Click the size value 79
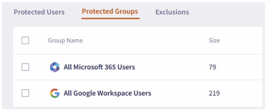Screen dimensions: 270x112 [x=213, y=67]
